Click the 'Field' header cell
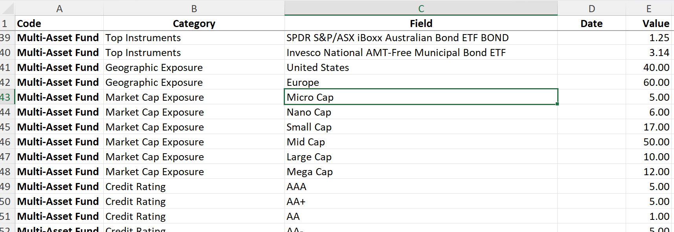The image size is (674, 232). 421,24
